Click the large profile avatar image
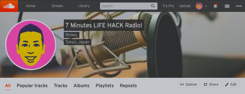Screen dimensions: 245x94 [x=31, y=45]
